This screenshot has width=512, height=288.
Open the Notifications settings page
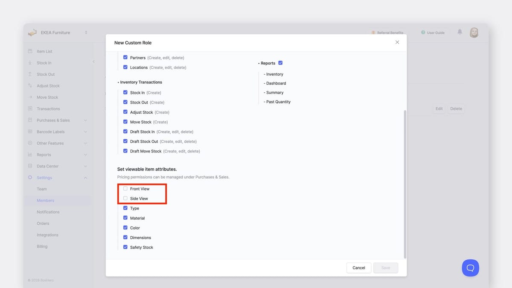tap(48, 212)
